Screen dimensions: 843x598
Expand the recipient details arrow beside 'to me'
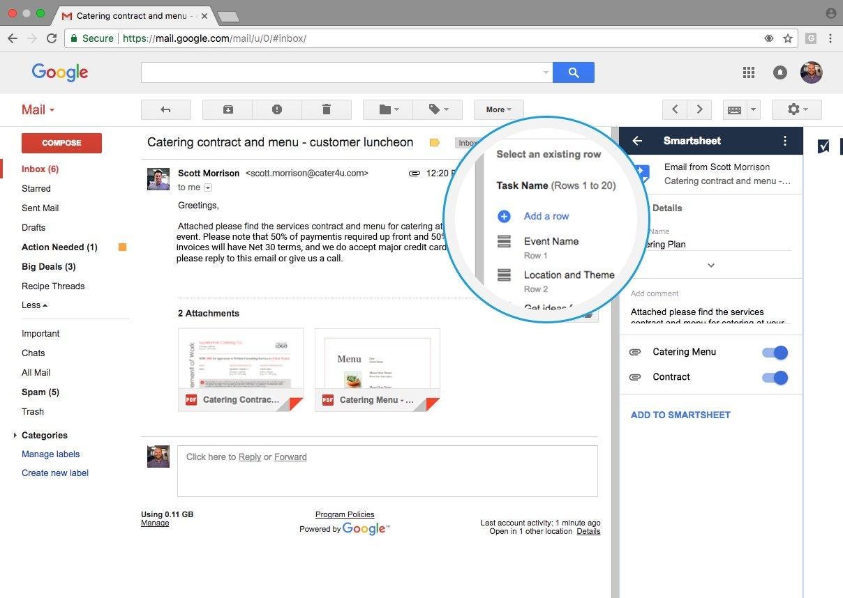(x=207, y=187)
